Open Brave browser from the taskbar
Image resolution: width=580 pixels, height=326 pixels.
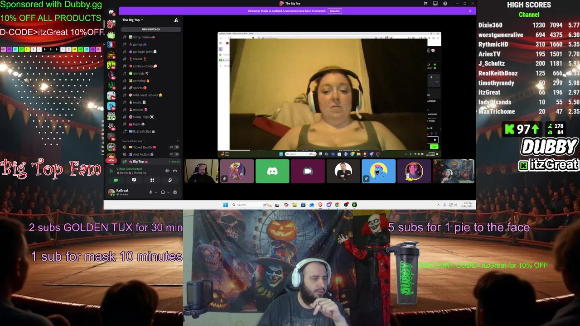pyautogui.click(x=320, y=205)
